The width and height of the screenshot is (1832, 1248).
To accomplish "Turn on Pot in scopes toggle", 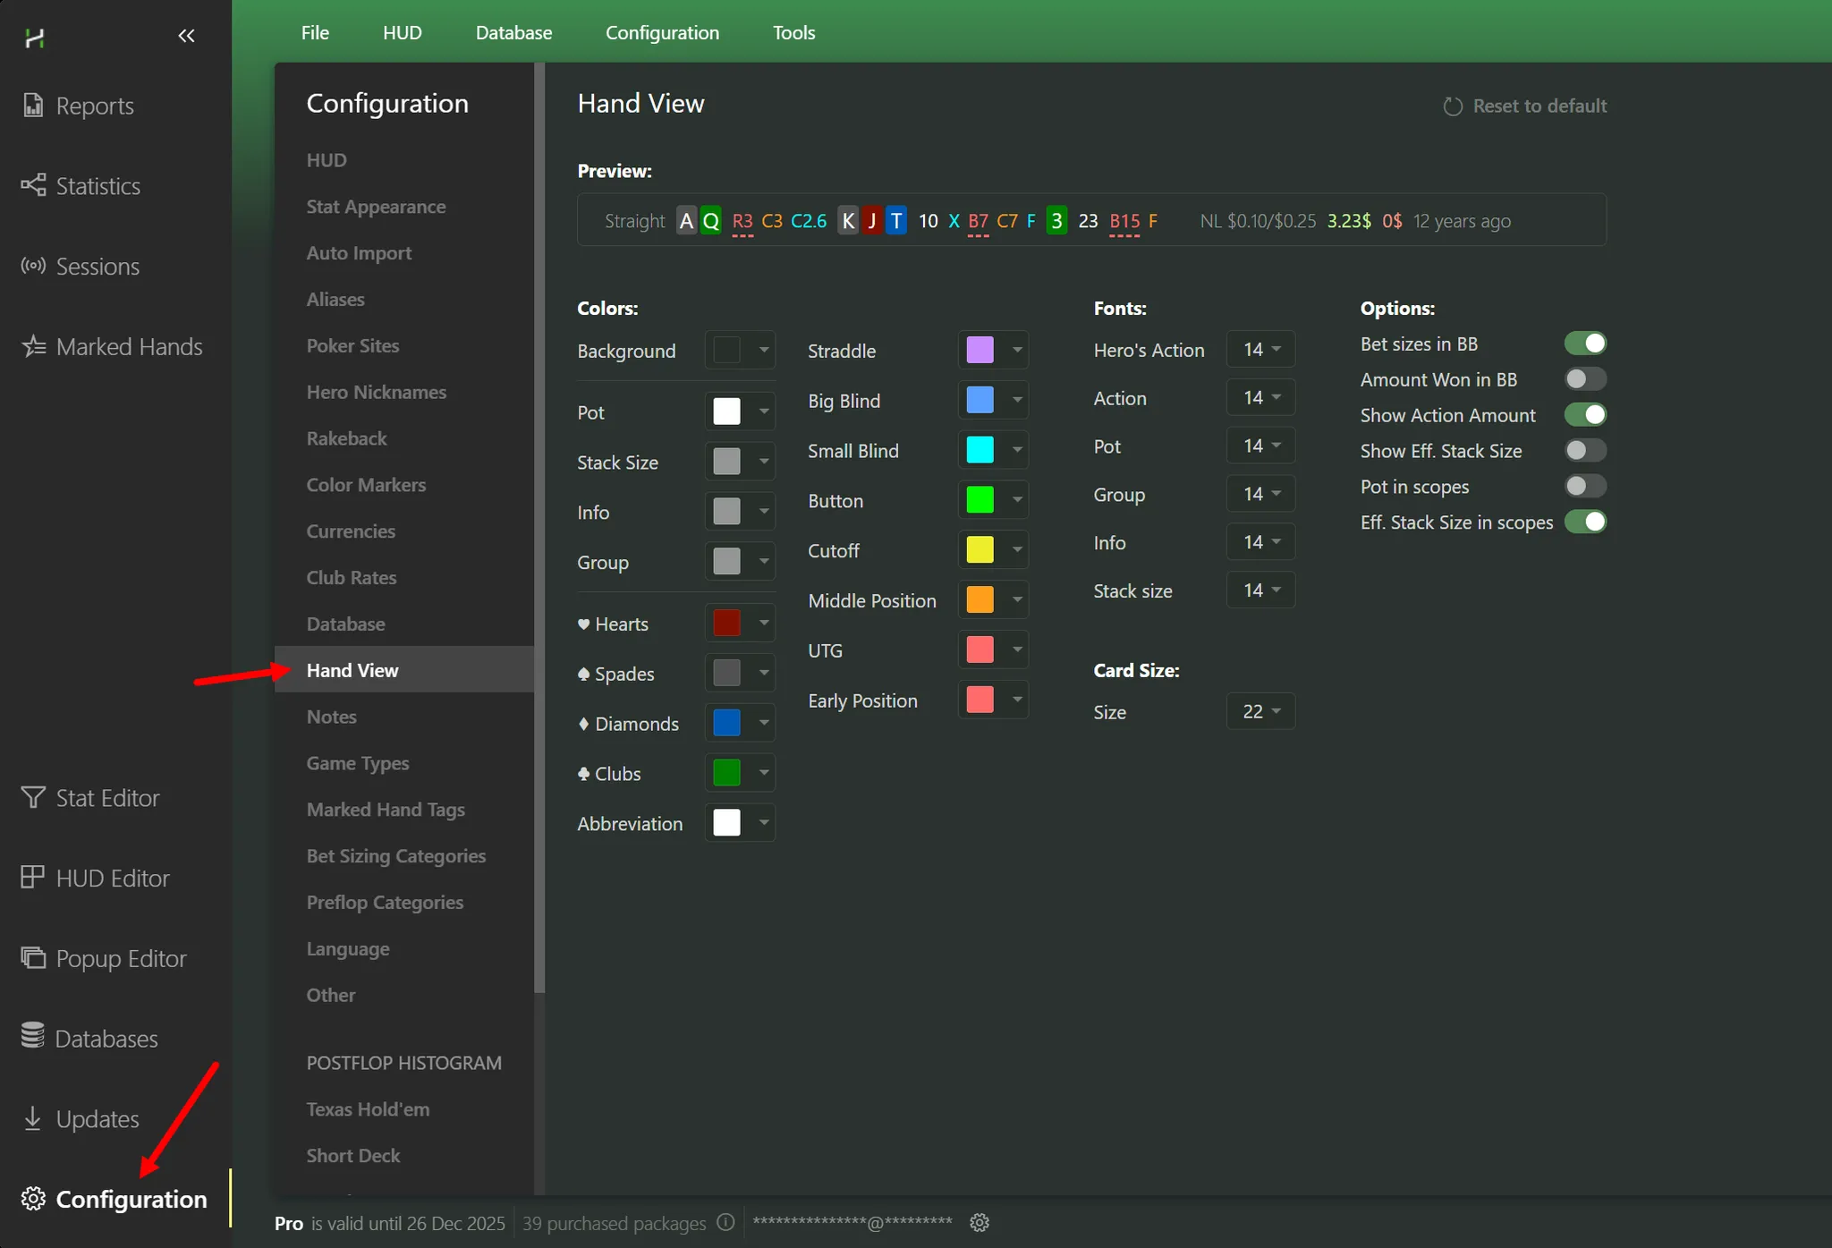I will (1585, 487).
